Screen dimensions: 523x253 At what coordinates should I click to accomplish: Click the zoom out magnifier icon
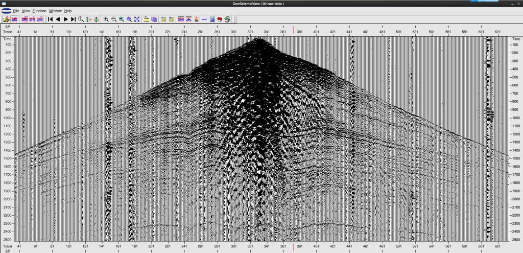click(x=113, y=19)
